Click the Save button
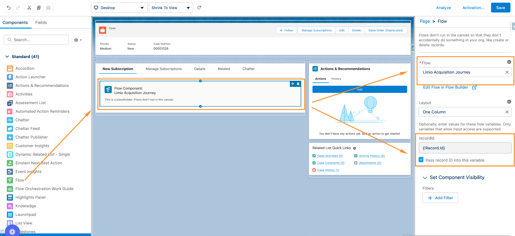 (500, 8)
